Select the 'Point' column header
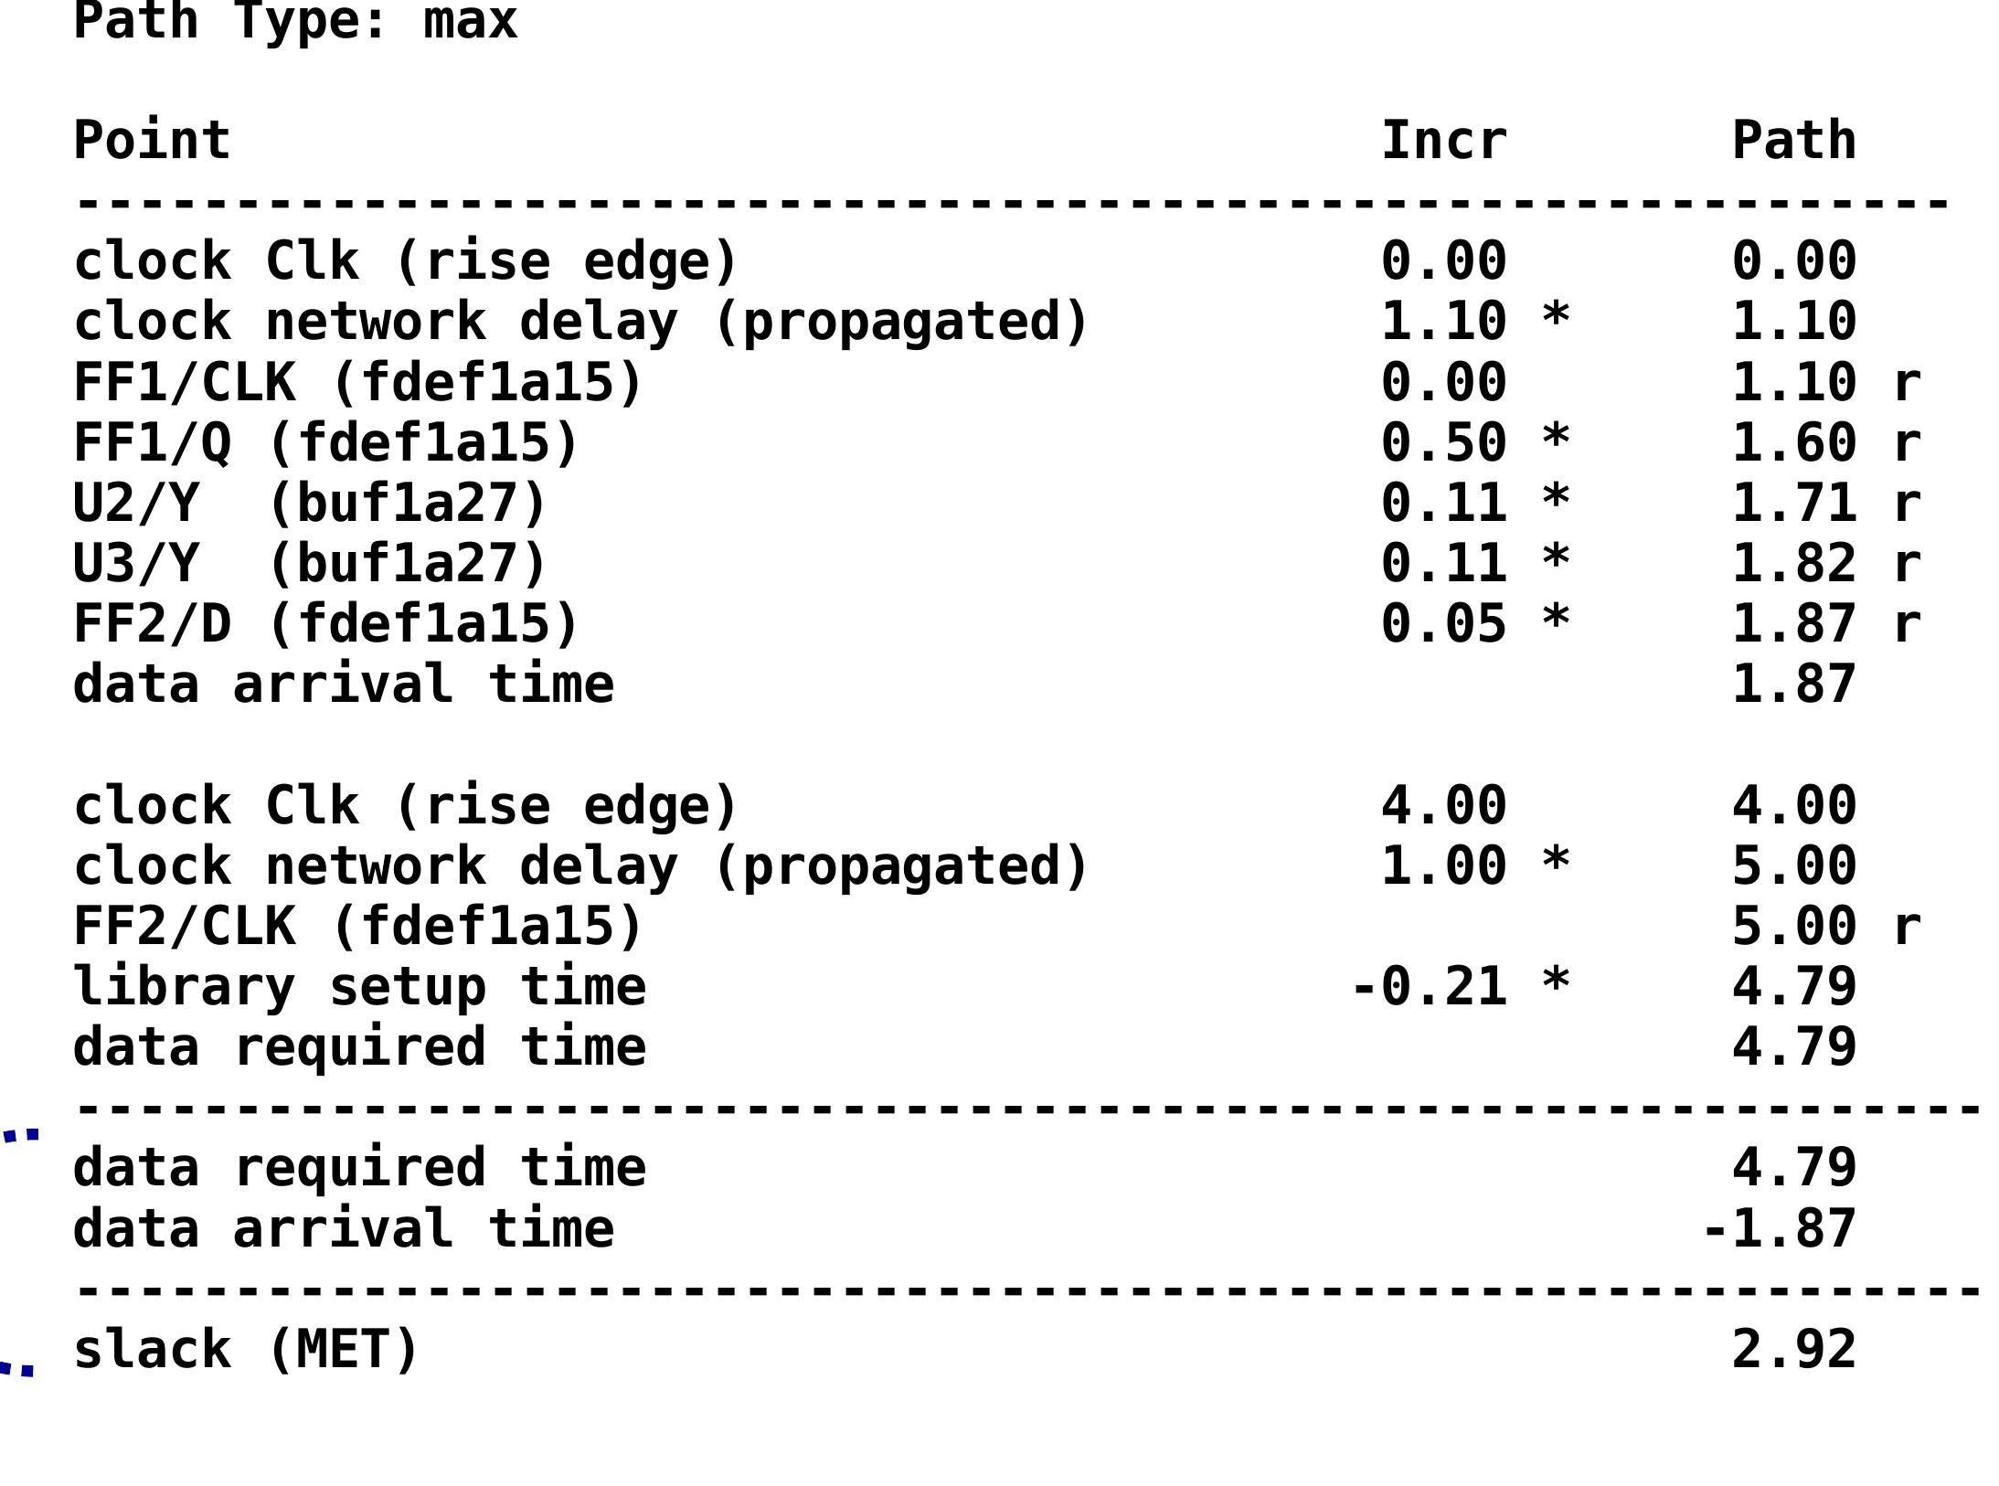The height and width of the screenshot is (1486, 1999). point(152,141)
